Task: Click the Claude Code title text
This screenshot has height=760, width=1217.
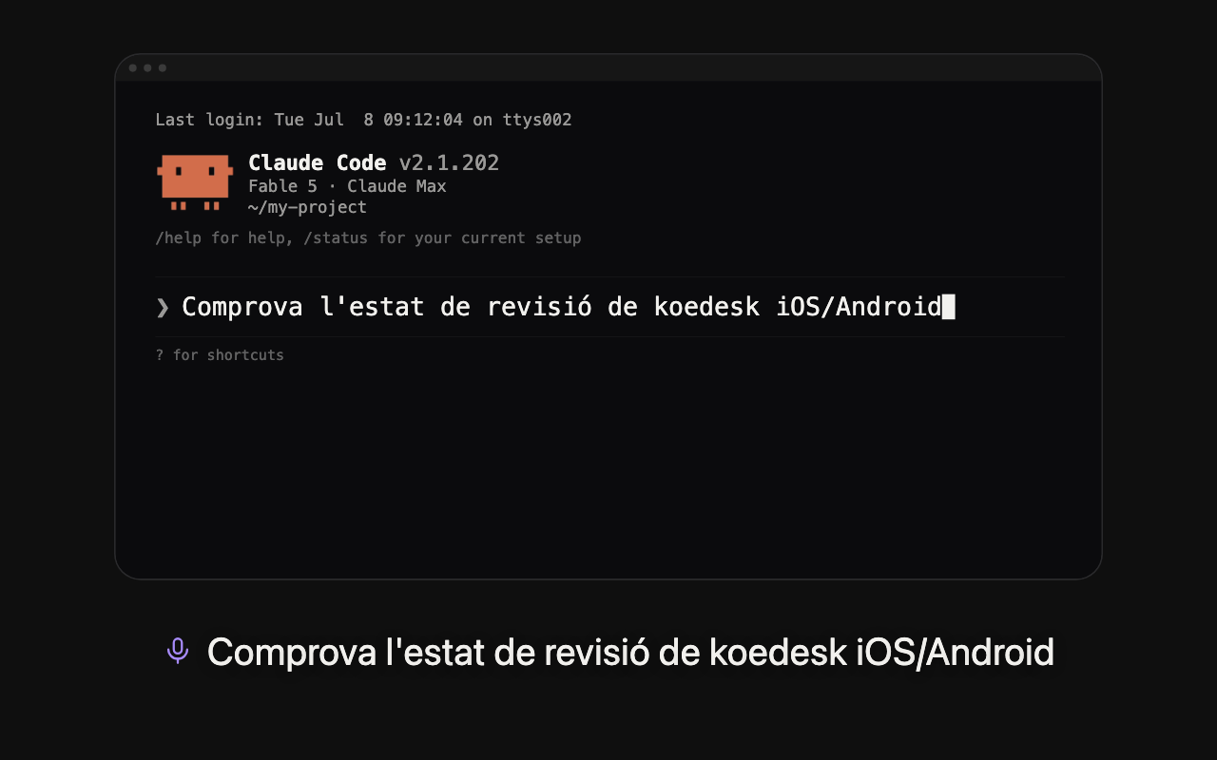Action: (318, 162)
